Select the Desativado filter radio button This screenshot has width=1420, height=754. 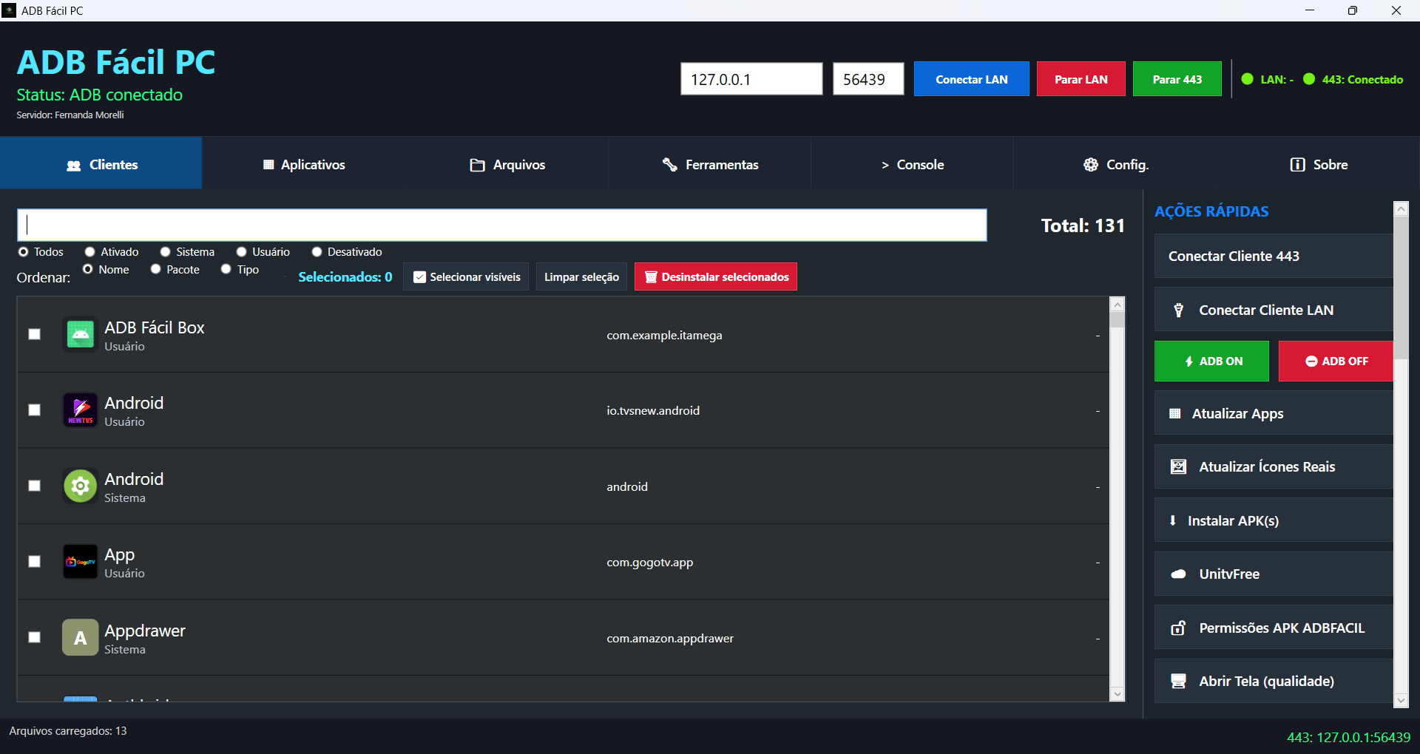click(x=317, y=252)
